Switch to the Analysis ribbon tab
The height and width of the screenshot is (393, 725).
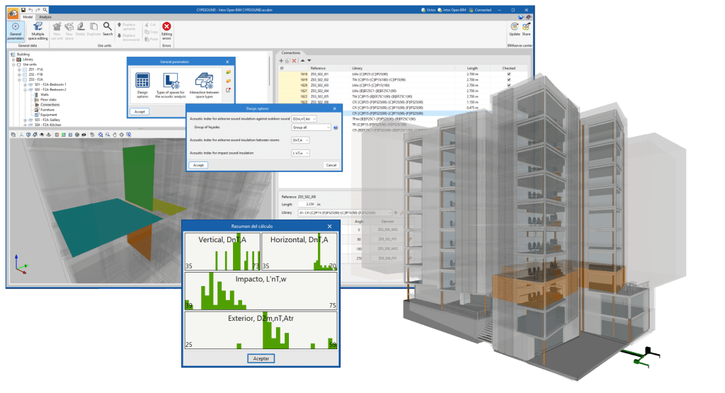click(x=45, y=17)
